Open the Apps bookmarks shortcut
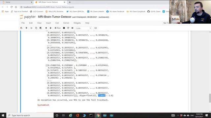Image resolution: width=211 pixels, height=118 pixels. [5, 11]
